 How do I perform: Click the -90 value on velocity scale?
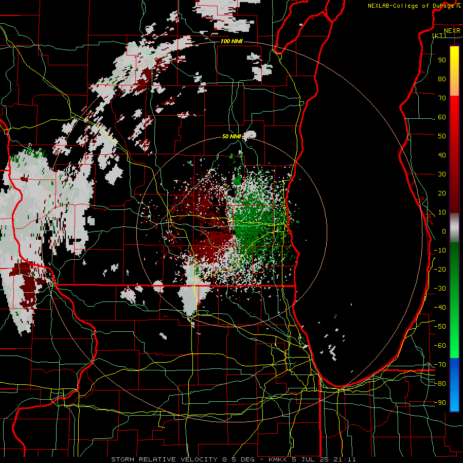click(440, 403)
